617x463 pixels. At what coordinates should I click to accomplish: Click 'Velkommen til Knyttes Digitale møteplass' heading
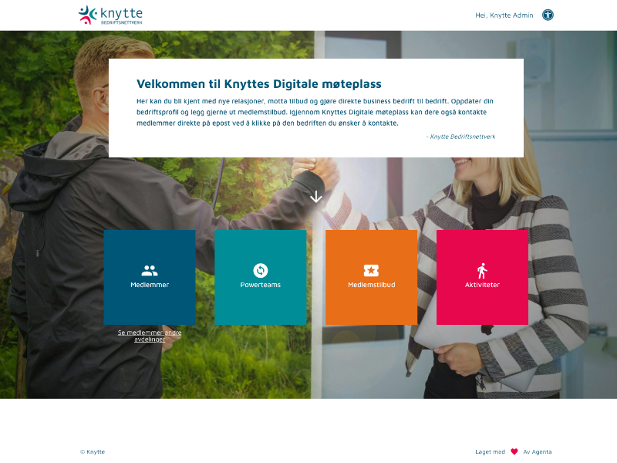point(259,84)
